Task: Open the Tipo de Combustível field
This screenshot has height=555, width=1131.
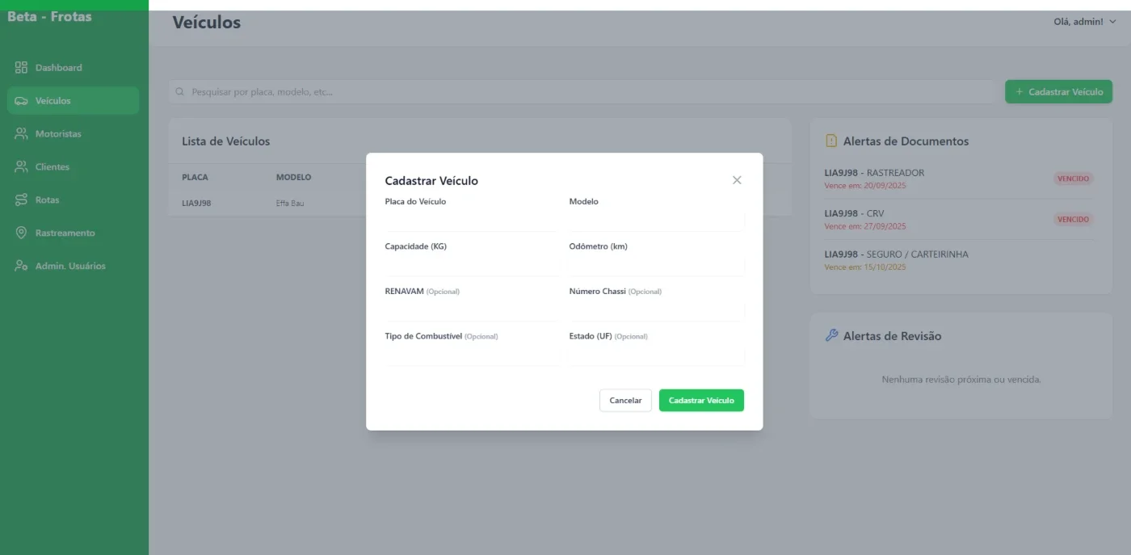Action: [472, 355]
